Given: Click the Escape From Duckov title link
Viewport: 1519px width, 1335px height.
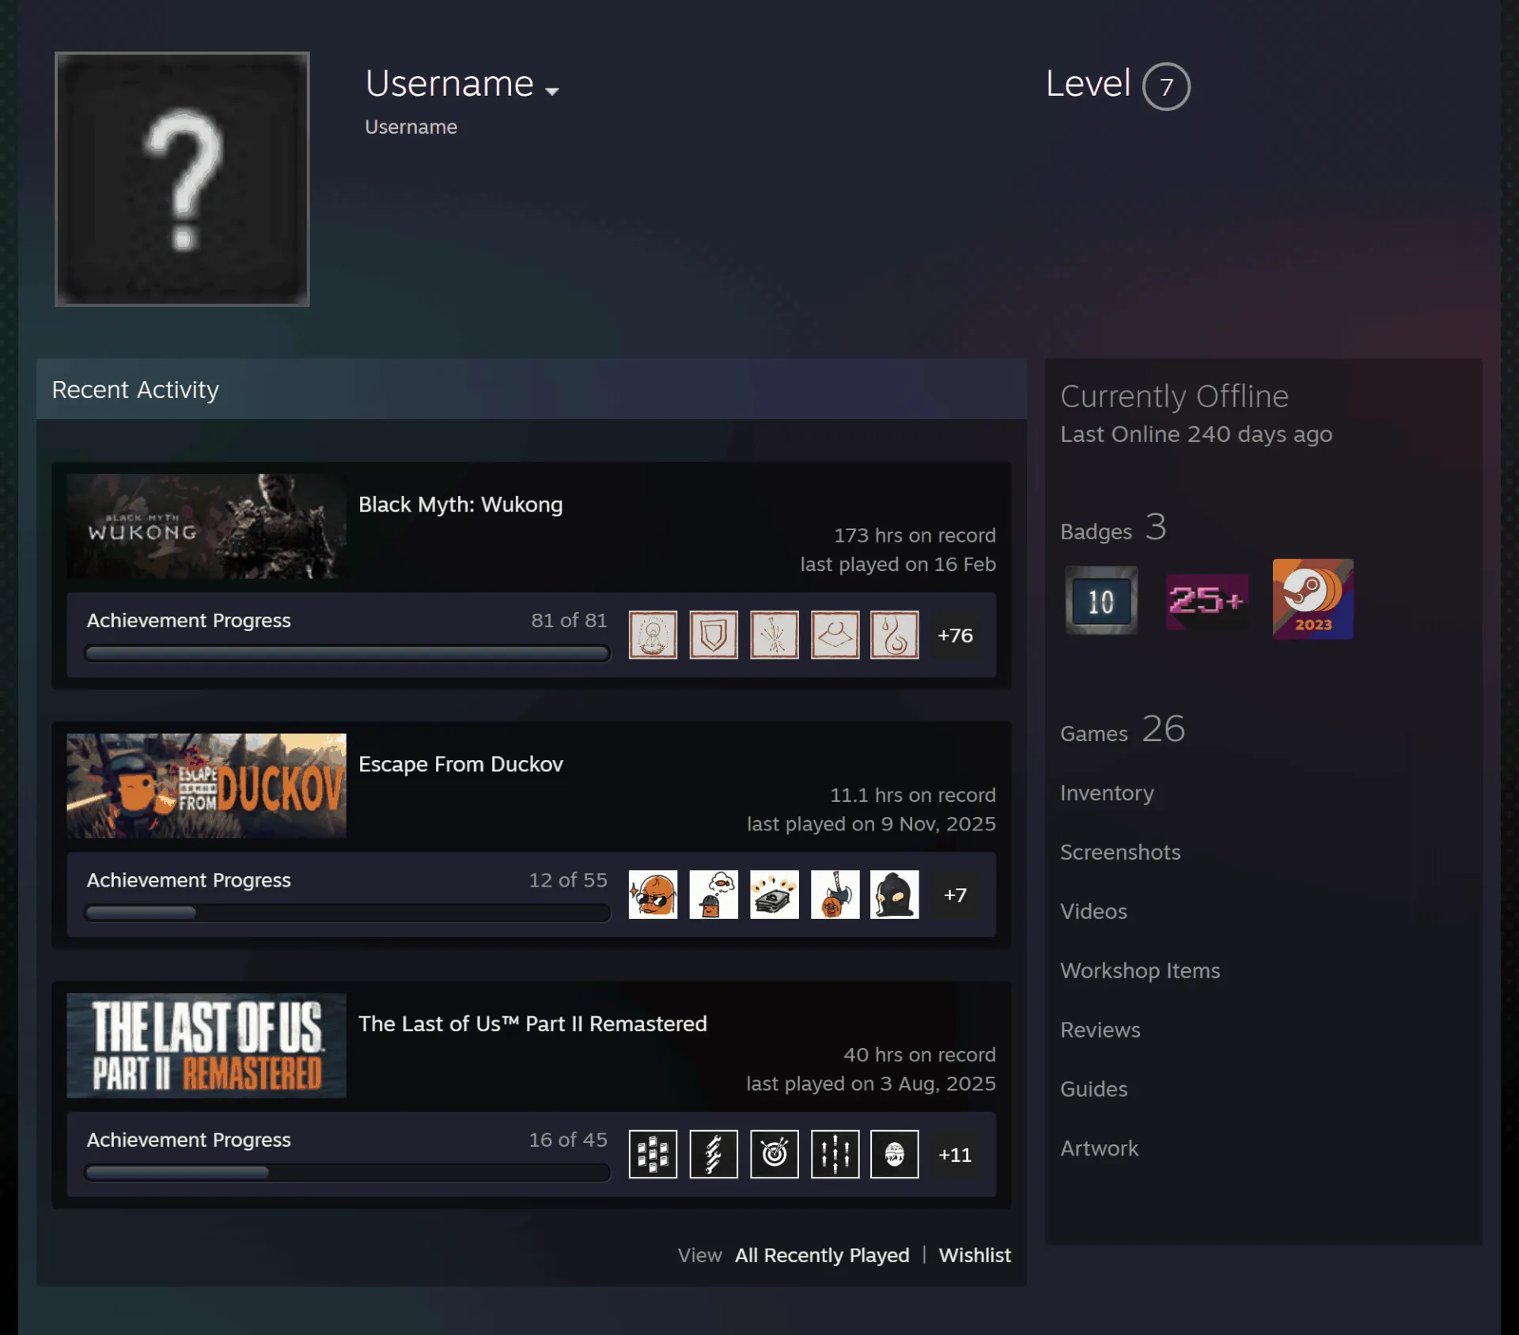Looking at the screenshot, I should click(x=460, y=764).
